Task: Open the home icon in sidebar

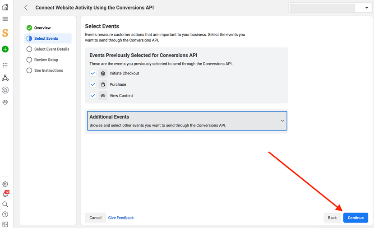Action: click(5, 7)
